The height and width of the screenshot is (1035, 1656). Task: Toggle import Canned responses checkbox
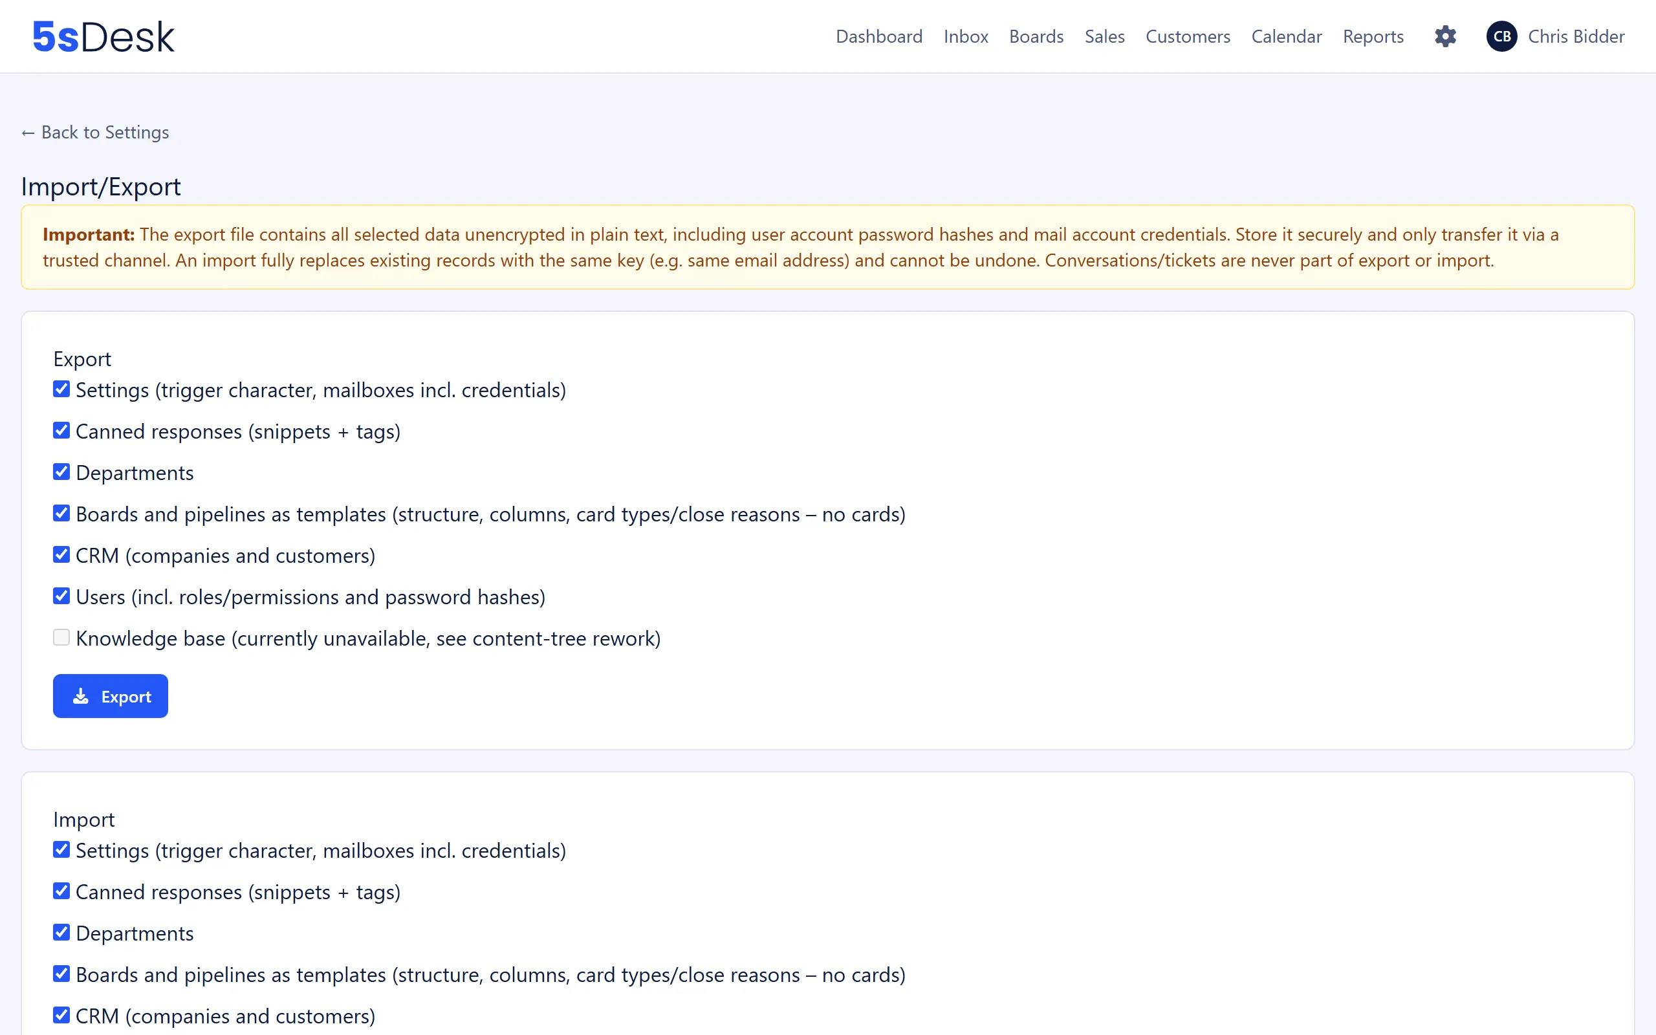tap(61, 891)
